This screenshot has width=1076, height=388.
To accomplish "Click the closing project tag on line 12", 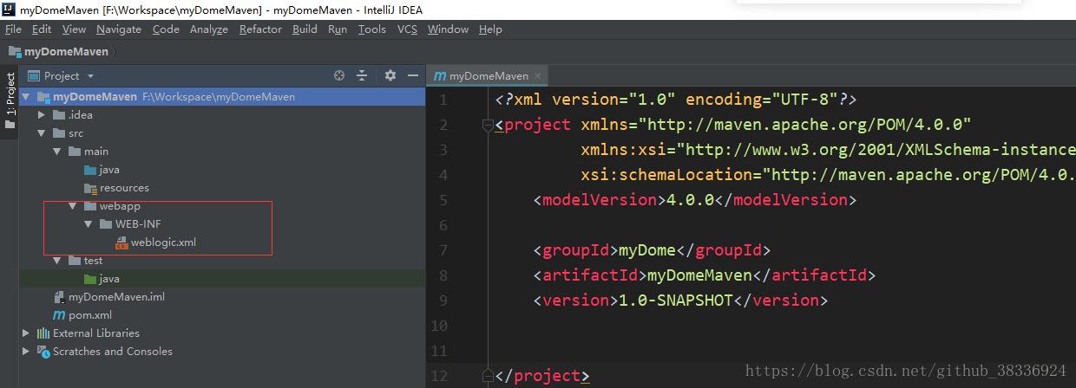I will (542, 376).
